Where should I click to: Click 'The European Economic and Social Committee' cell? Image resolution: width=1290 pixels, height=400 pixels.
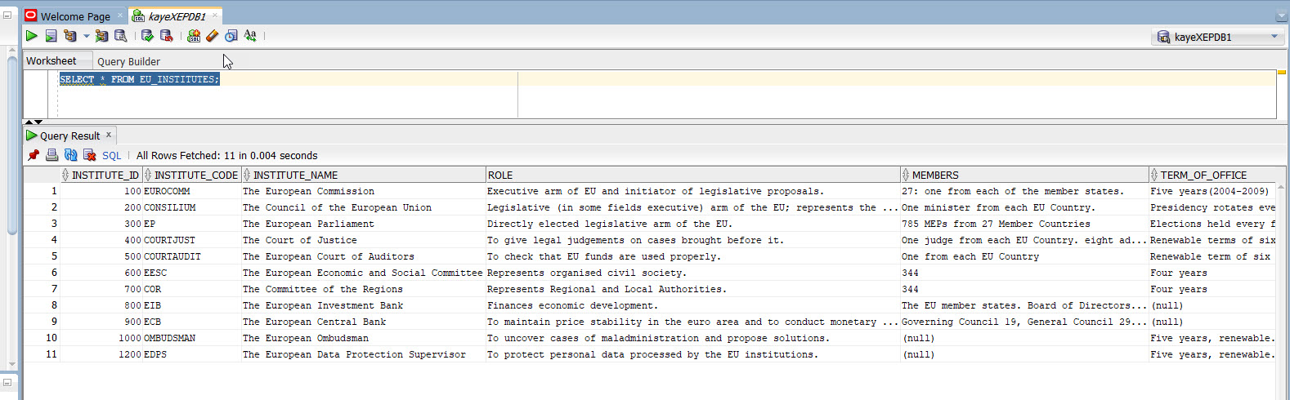pyautogui.click(x=362, y=273)
